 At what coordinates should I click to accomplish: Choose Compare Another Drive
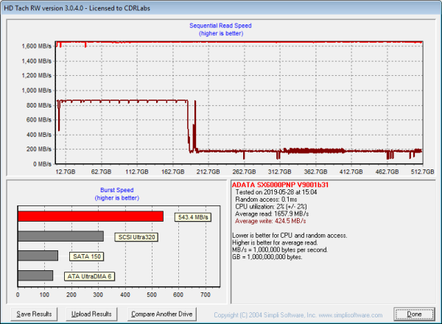point(162,314)
